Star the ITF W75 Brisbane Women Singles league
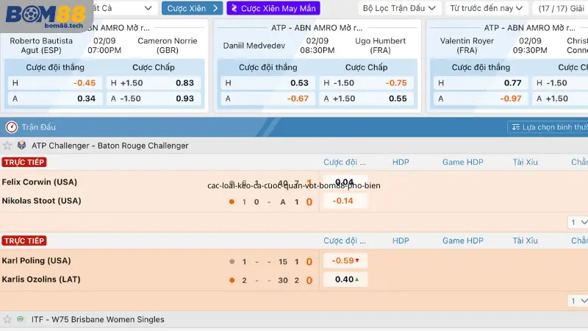The height and width of the screenshot is (331, 588). [7, 319]
